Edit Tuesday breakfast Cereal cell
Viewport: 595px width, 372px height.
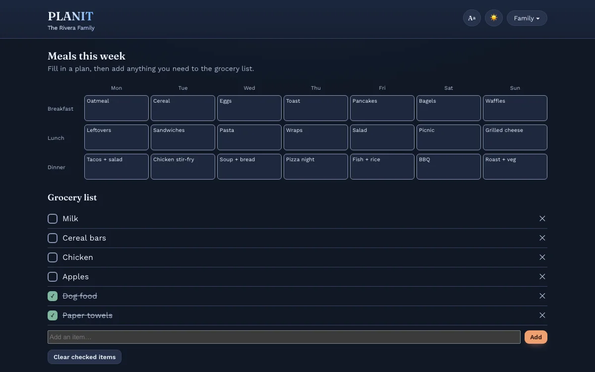(183, 108)
